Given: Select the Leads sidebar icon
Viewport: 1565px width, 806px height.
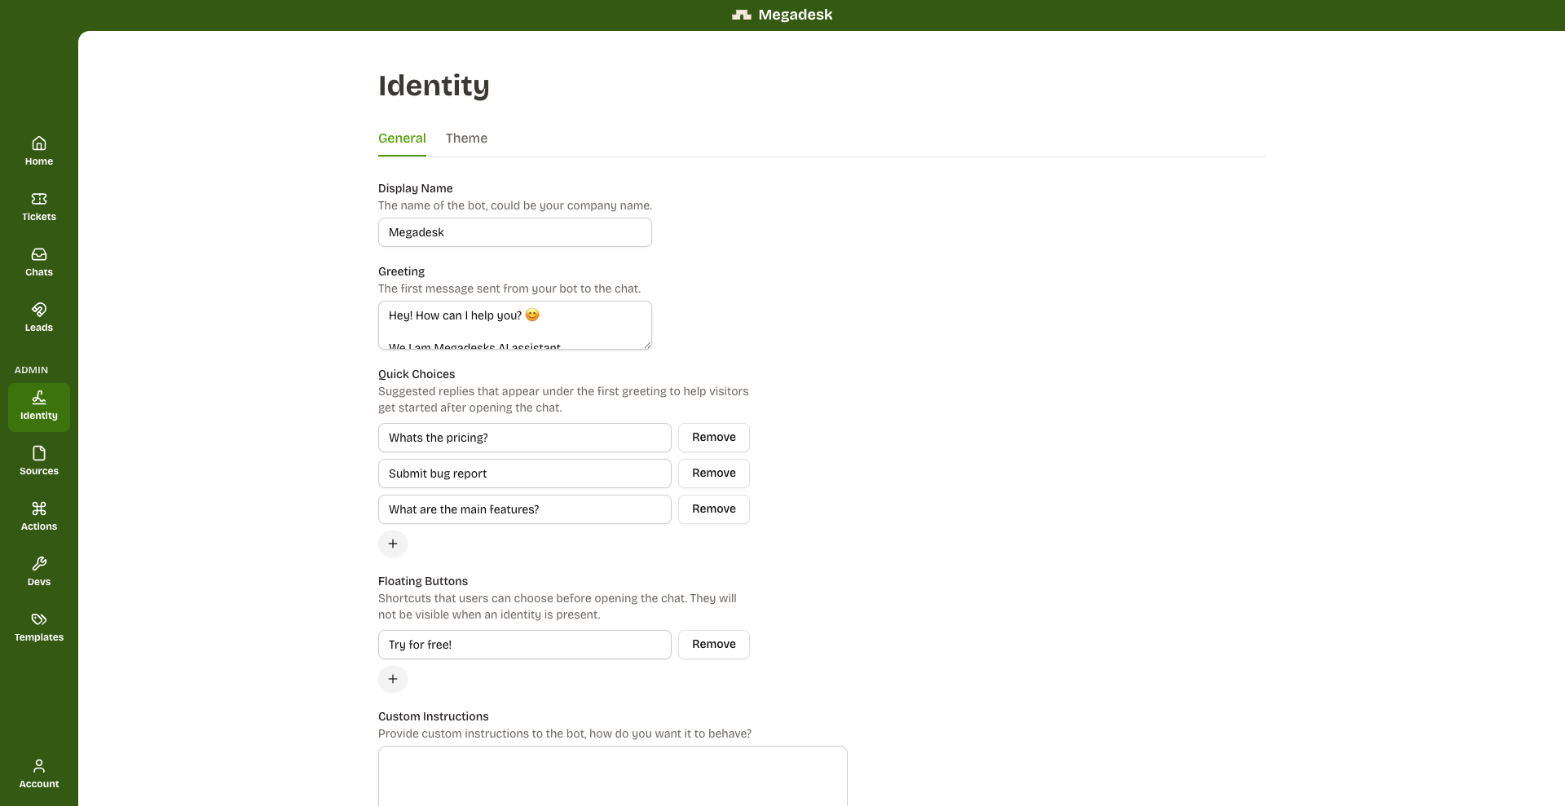Looking at the screenshot, I should coord(39,310).
